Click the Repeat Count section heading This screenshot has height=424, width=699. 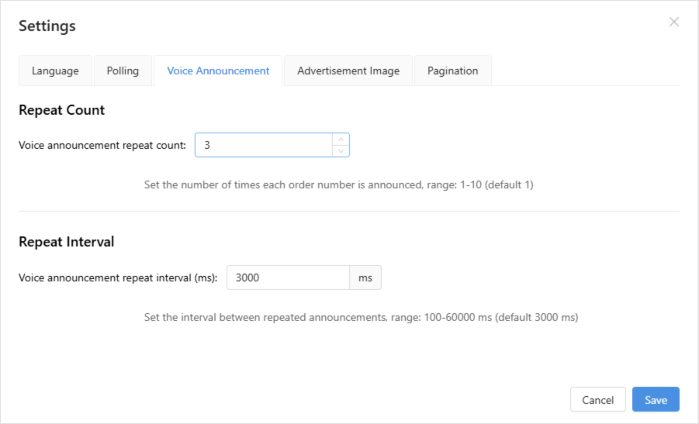point(61,110)
